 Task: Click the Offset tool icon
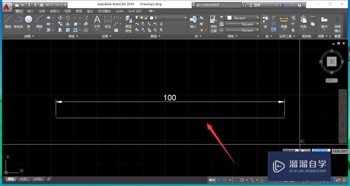[86, 30]
